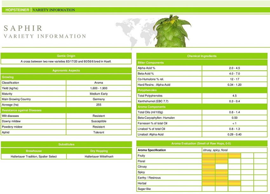Viewport: 270px width, 194px height.
Task: Click the yellow rating bar in the Fruity row
Action: point(221,156)
